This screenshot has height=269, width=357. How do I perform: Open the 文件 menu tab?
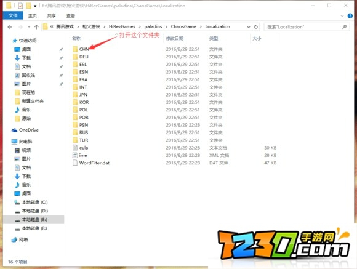point(13,15)
